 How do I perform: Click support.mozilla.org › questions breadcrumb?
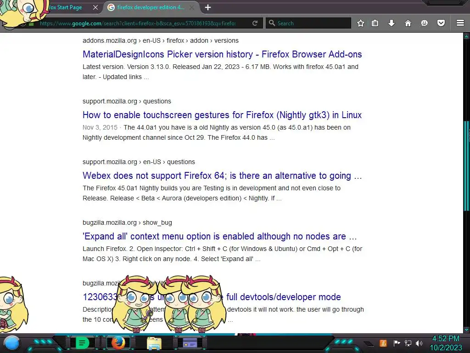[x=127, y=101]
